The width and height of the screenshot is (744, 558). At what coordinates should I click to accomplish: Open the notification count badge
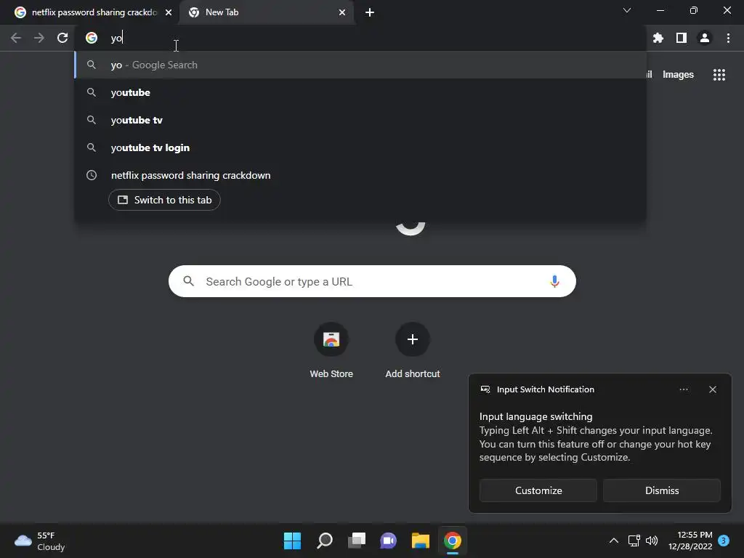tap(724, 541)
